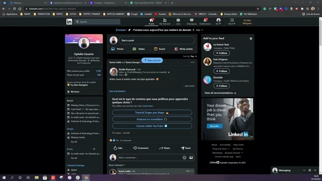Comment on the poll post

click(x=141, y=148)
